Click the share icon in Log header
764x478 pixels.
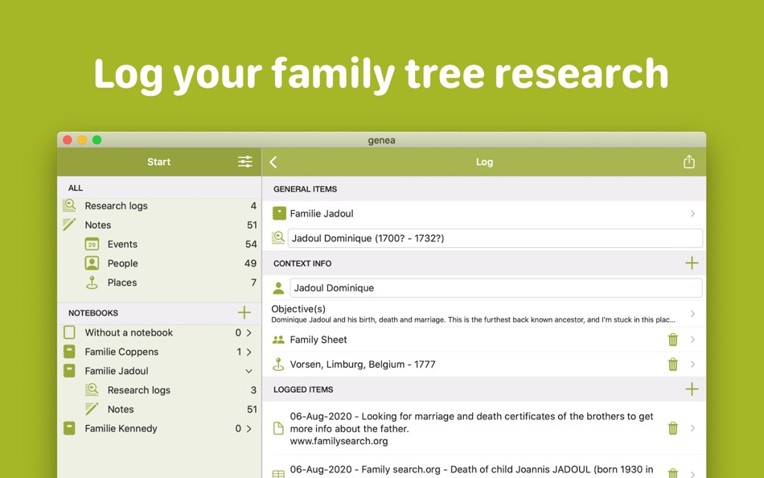click(689, 162)
